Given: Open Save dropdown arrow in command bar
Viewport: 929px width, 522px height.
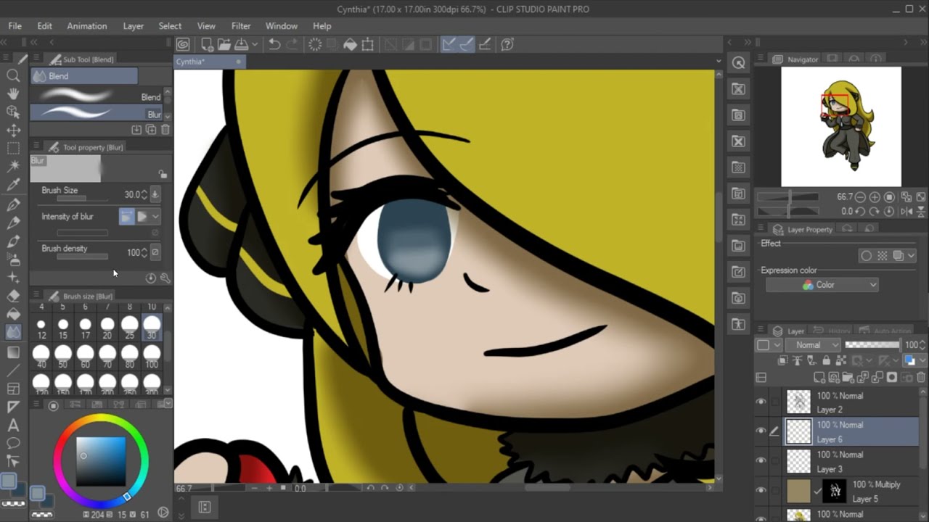Looking at the screenshot, I should [255, 44].
